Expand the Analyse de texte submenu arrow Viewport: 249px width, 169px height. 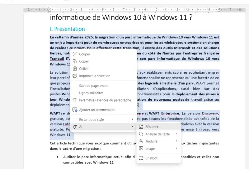pyautogui.click(x=176, y=134)
